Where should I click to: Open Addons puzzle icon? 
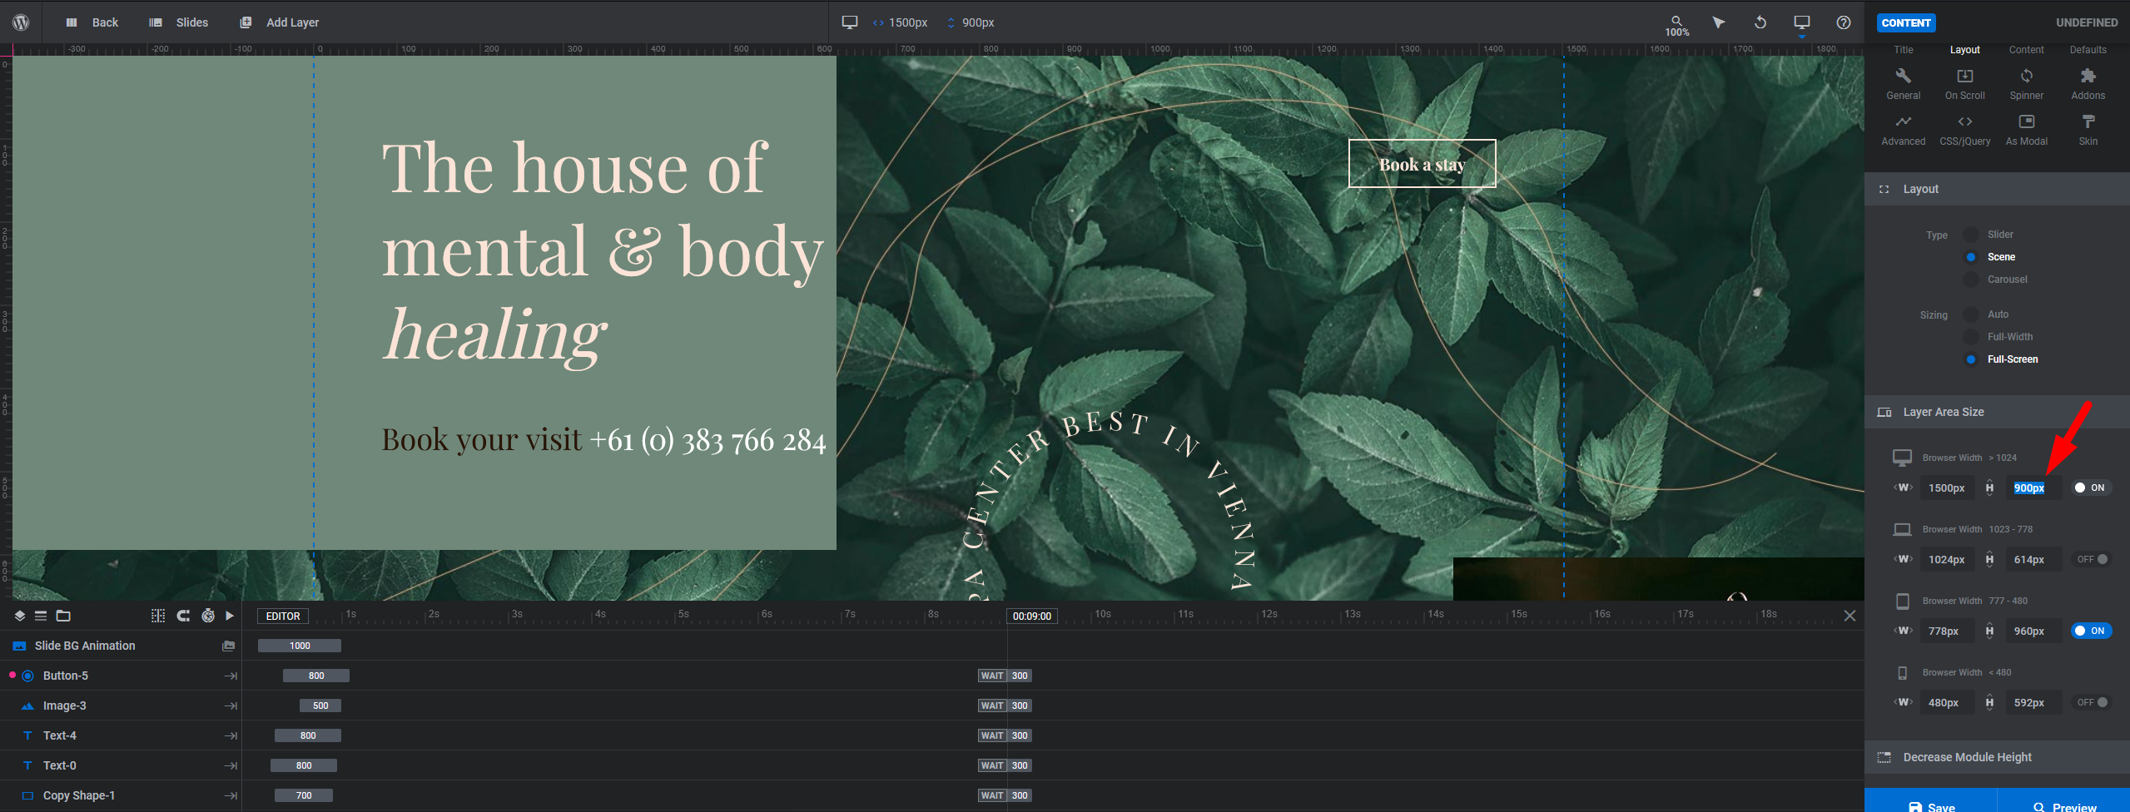pos(2088,84)
